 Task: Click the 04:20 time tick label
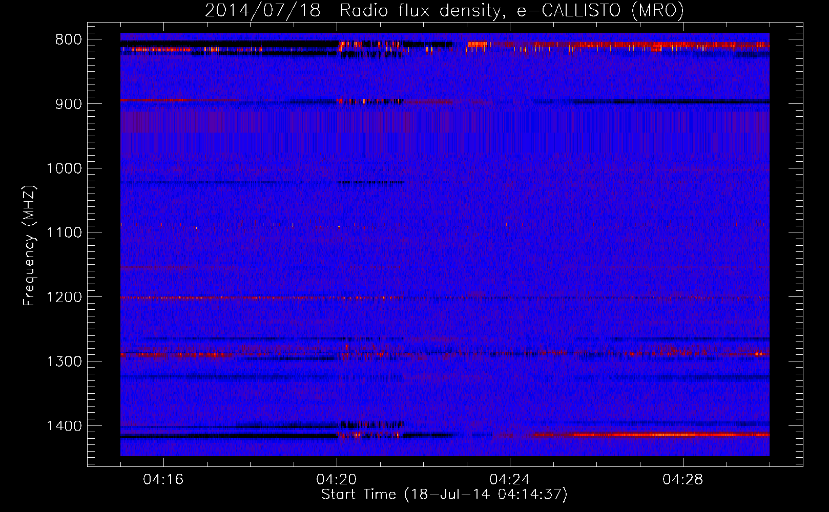click(x=337, y=480)
